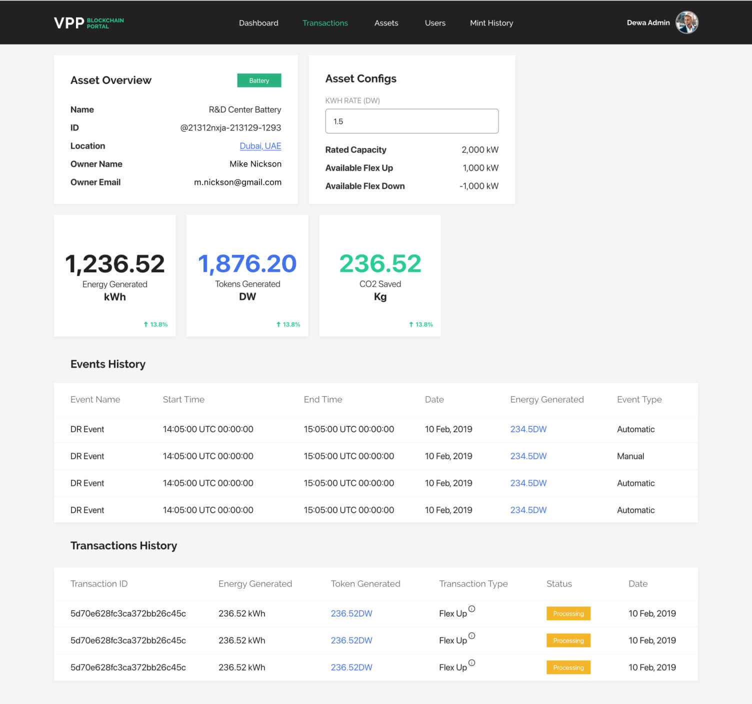This screenshot has width=752, height=704.
Task: Click the Energy Generated 13.8% up arrow
Action: pos(146,324)
